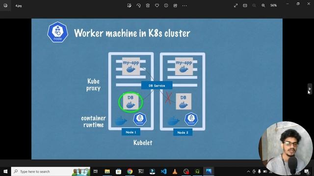
Task: Open the Windows Start menu
Action: coord(5,172)
